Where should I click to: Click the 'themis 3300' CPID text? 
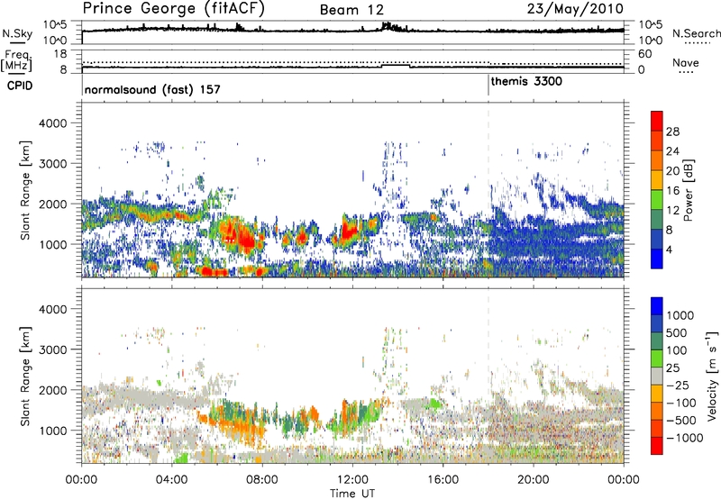[x=526, y=82]
